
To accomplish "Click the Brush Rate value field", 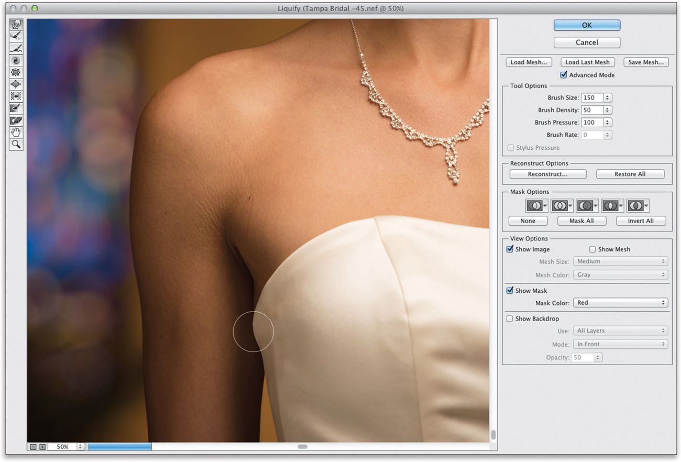I will (592, 135).
